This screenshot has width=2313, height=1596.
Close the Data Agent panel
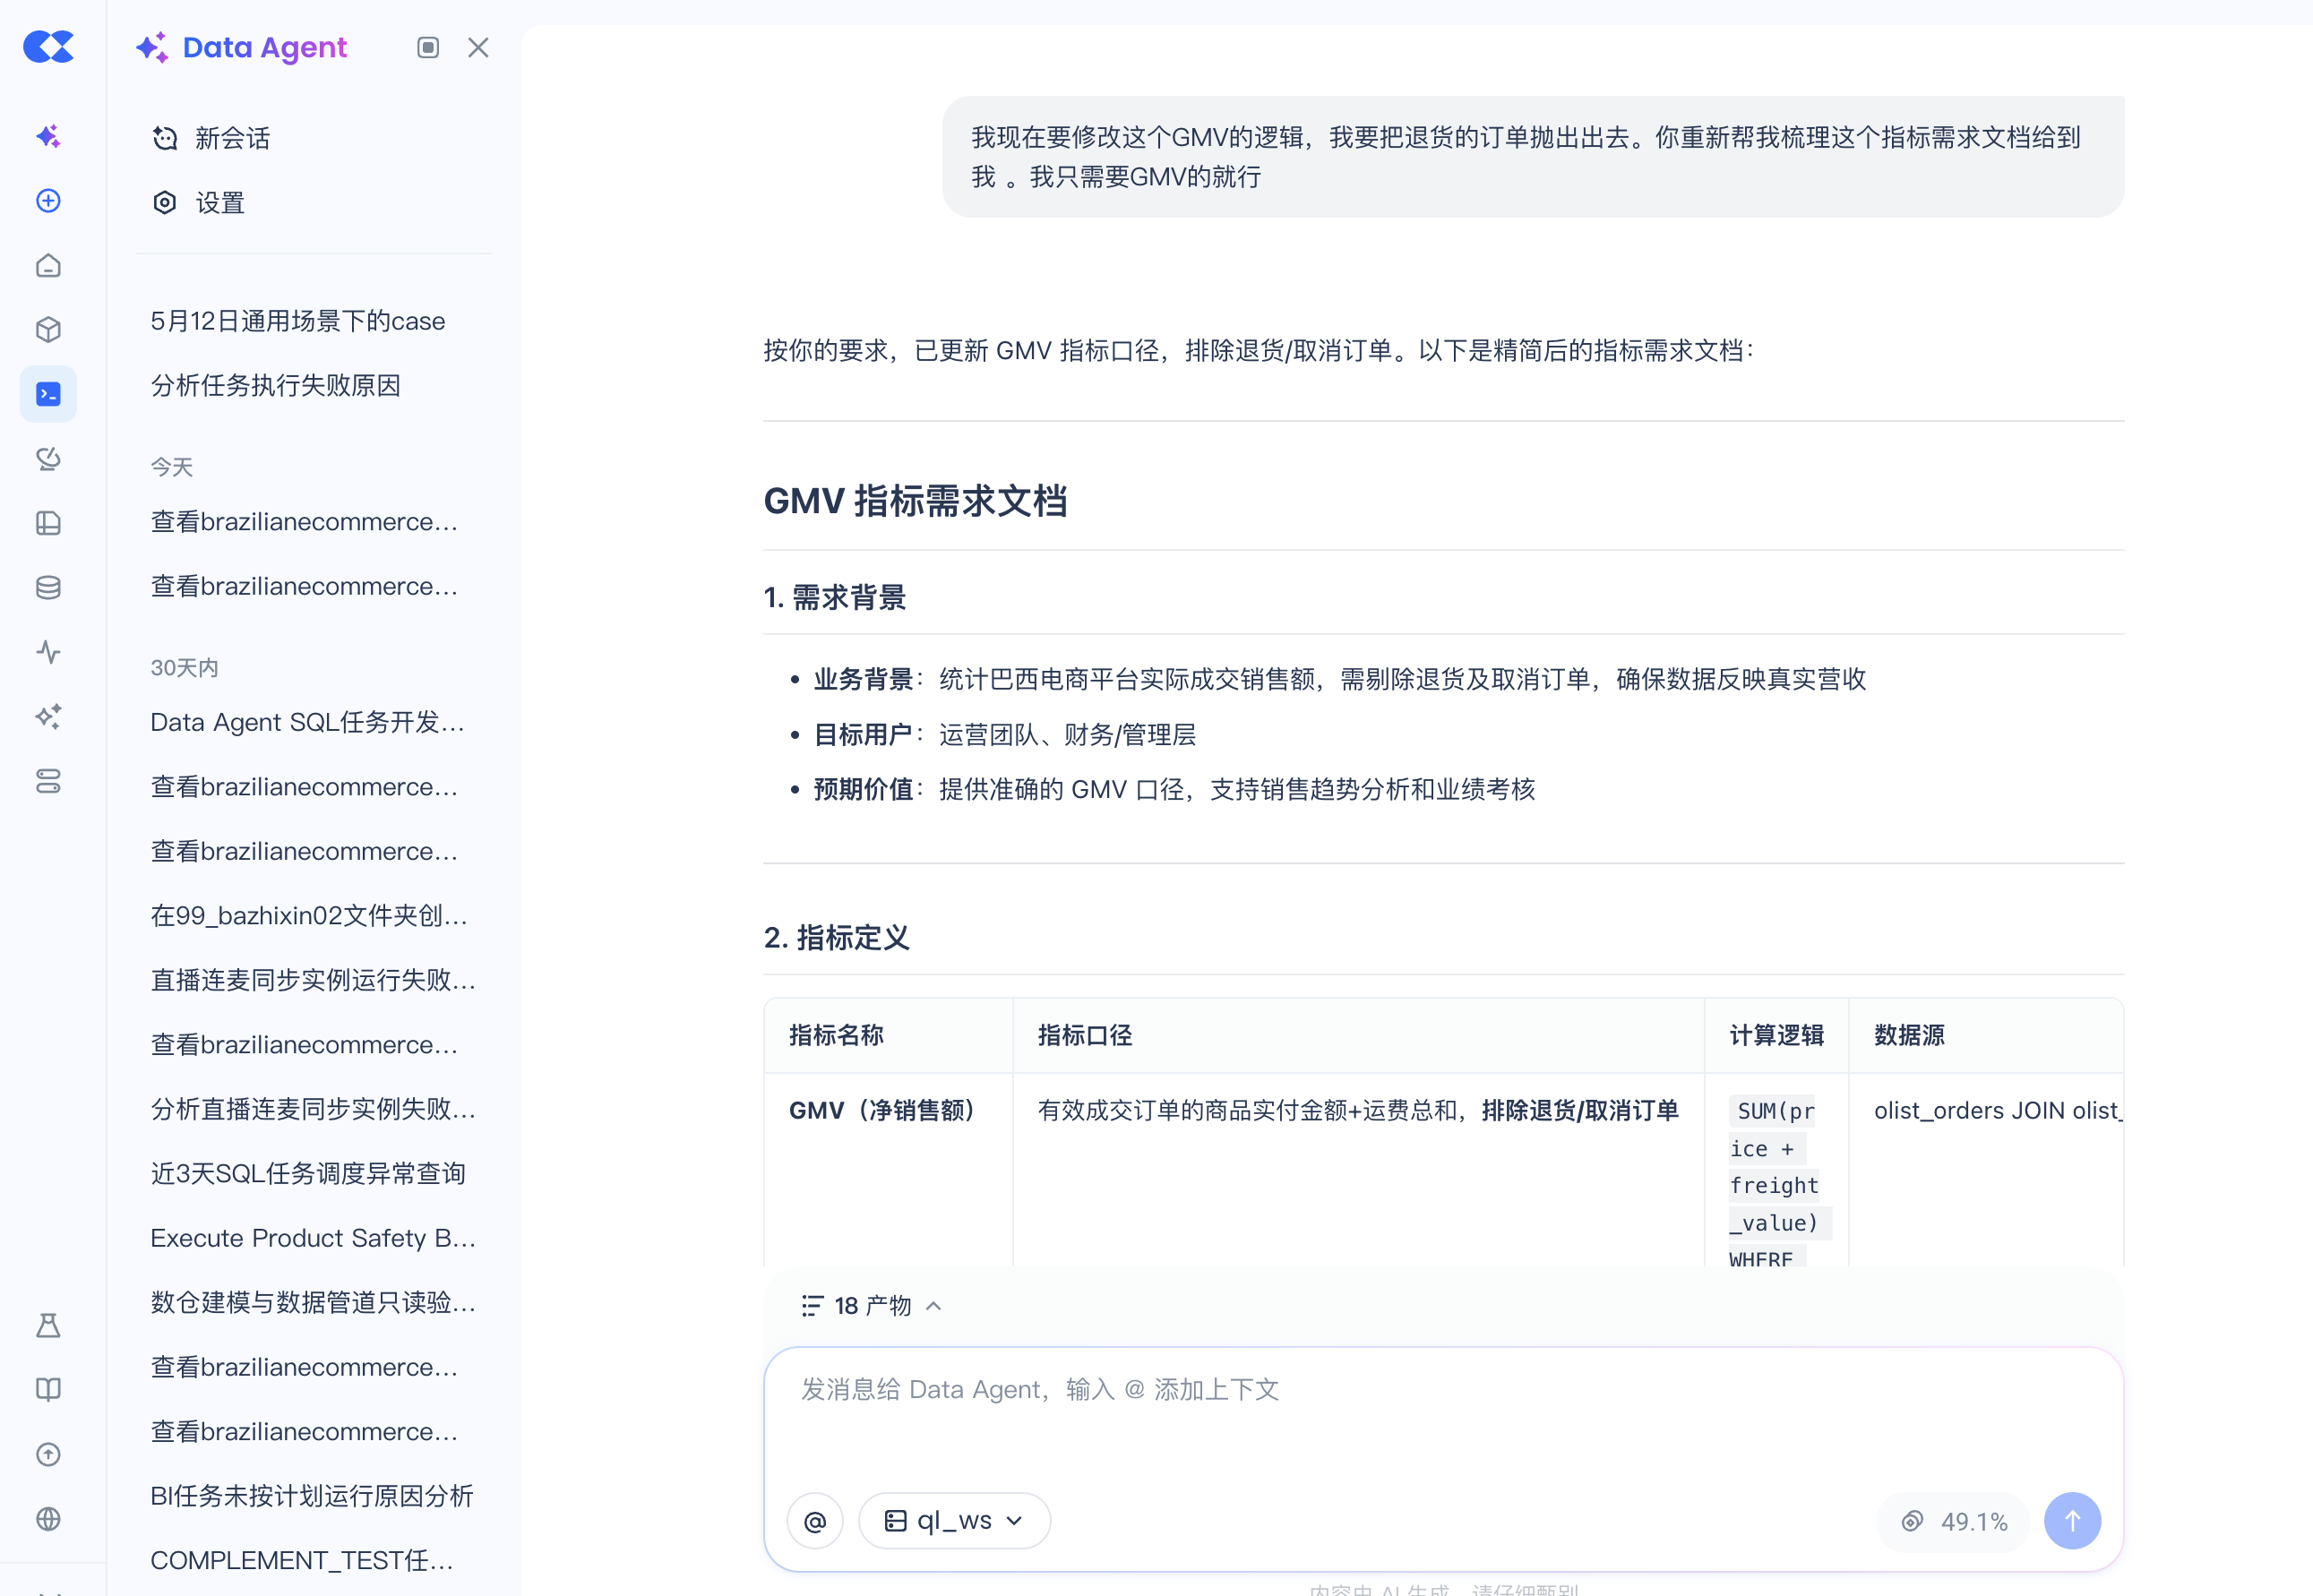478,47
